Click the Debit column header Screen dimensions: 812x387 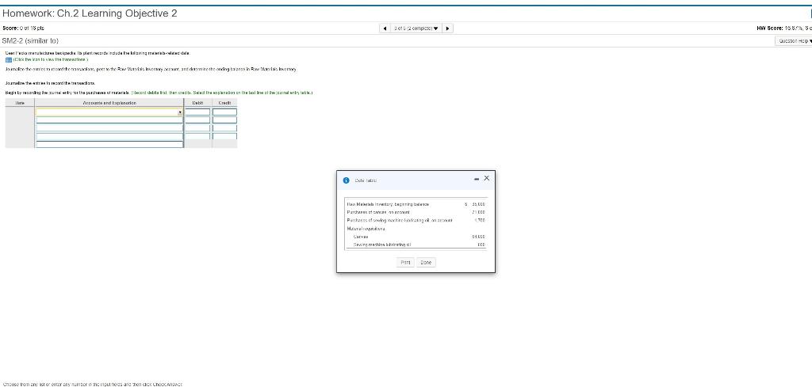[197, 104]
